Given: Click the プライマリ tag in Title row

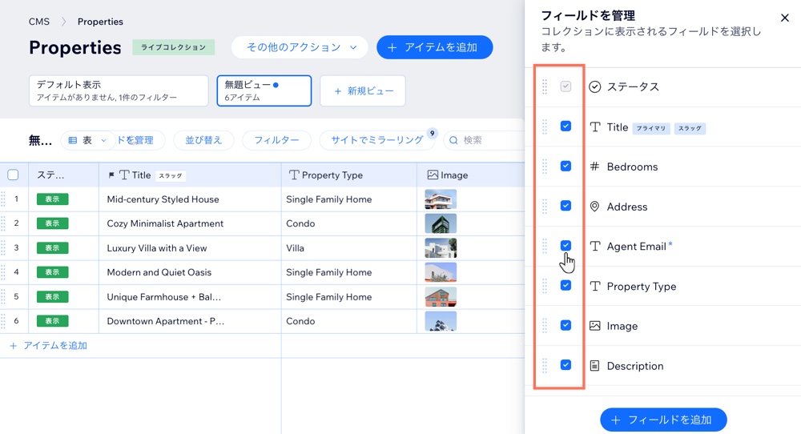Looking at the screenshot, I should pyautogui.click(x=650, y=128).
